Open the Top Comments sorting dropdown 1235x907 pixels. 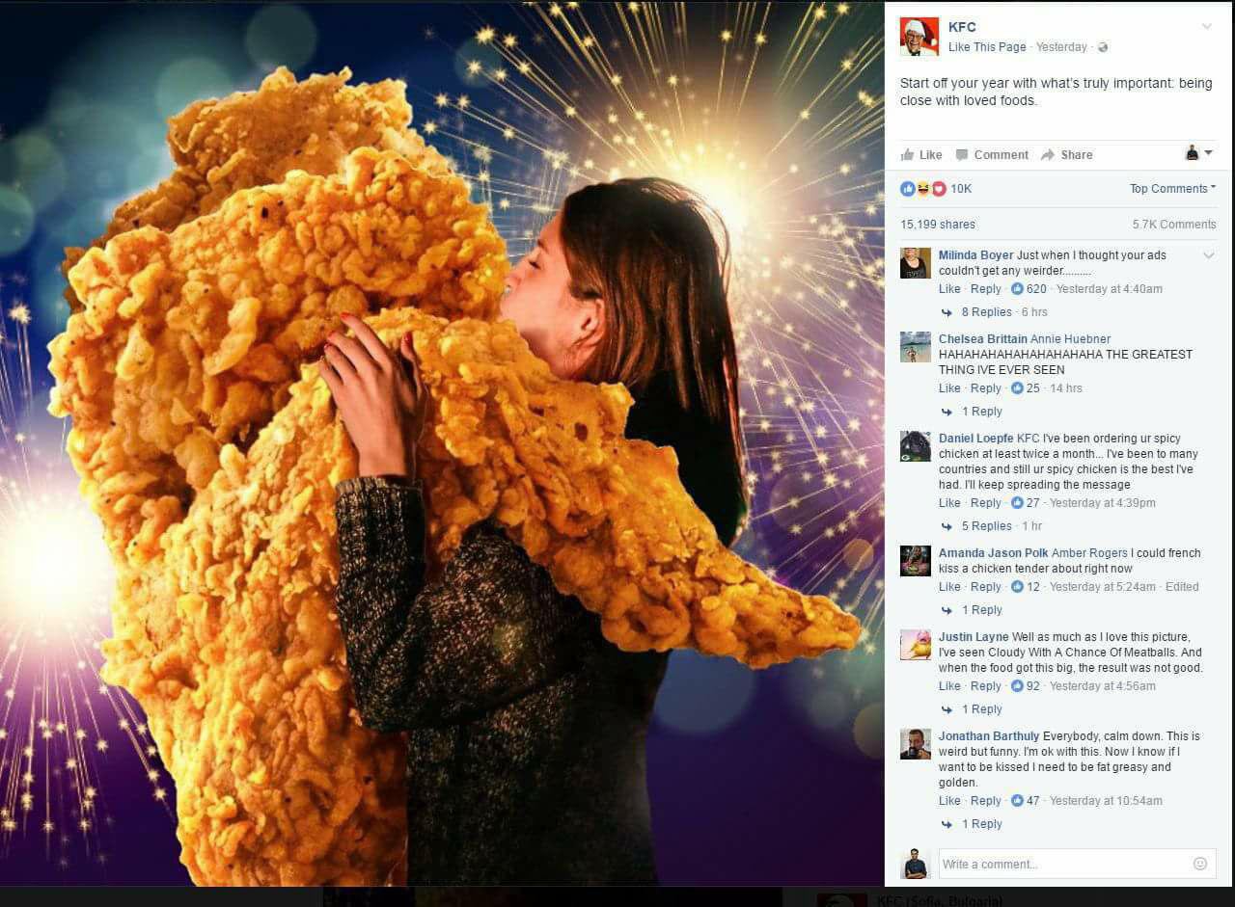pyautogui.click(x=1172, y=189)
